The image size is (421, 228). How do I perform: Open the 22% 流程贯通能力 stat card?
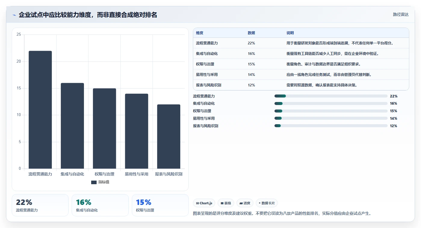(40, 205)
